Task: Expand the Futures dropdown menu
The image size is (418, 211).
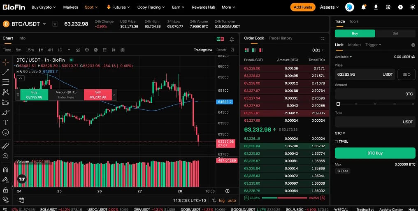Action: tap(118, 7)
